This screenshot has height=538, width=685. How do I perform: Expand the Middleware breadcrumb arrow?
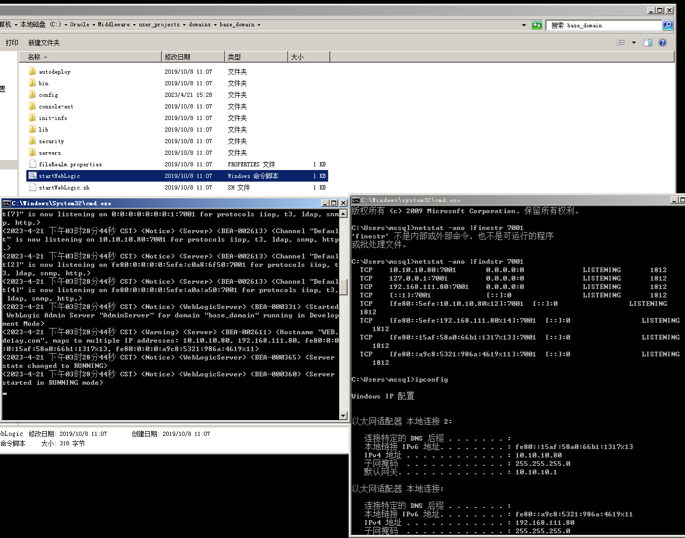134,25
